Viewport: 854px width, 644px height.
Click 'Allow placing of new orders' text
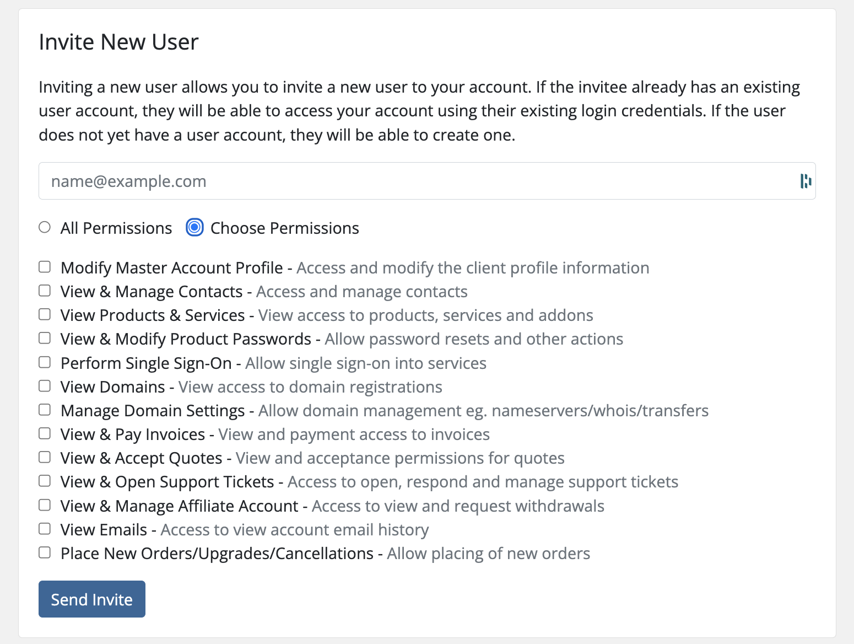pos(489,553)
